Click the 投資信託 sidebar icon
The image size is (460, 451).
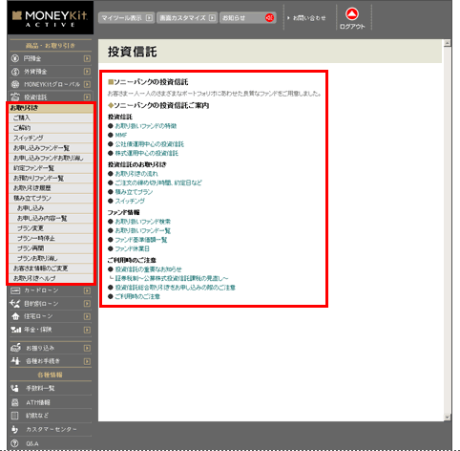point(15,97)
